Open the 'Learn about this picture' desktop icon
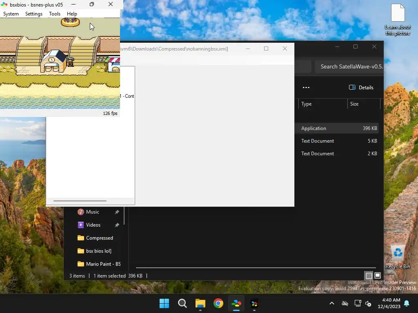 (398, 20)
